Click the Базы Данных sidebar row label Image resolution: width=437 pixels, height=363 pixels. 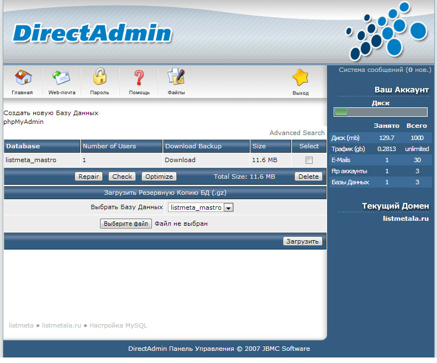tap(350, 182)
